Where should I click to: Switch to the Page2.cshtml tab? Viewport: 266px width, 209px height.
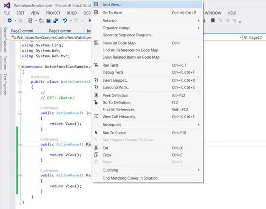tap(22, 31)
